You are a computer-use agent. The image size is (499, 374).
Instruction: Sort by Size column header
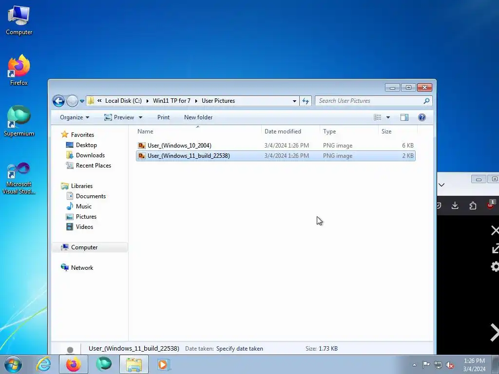click(x=398, y=131)
